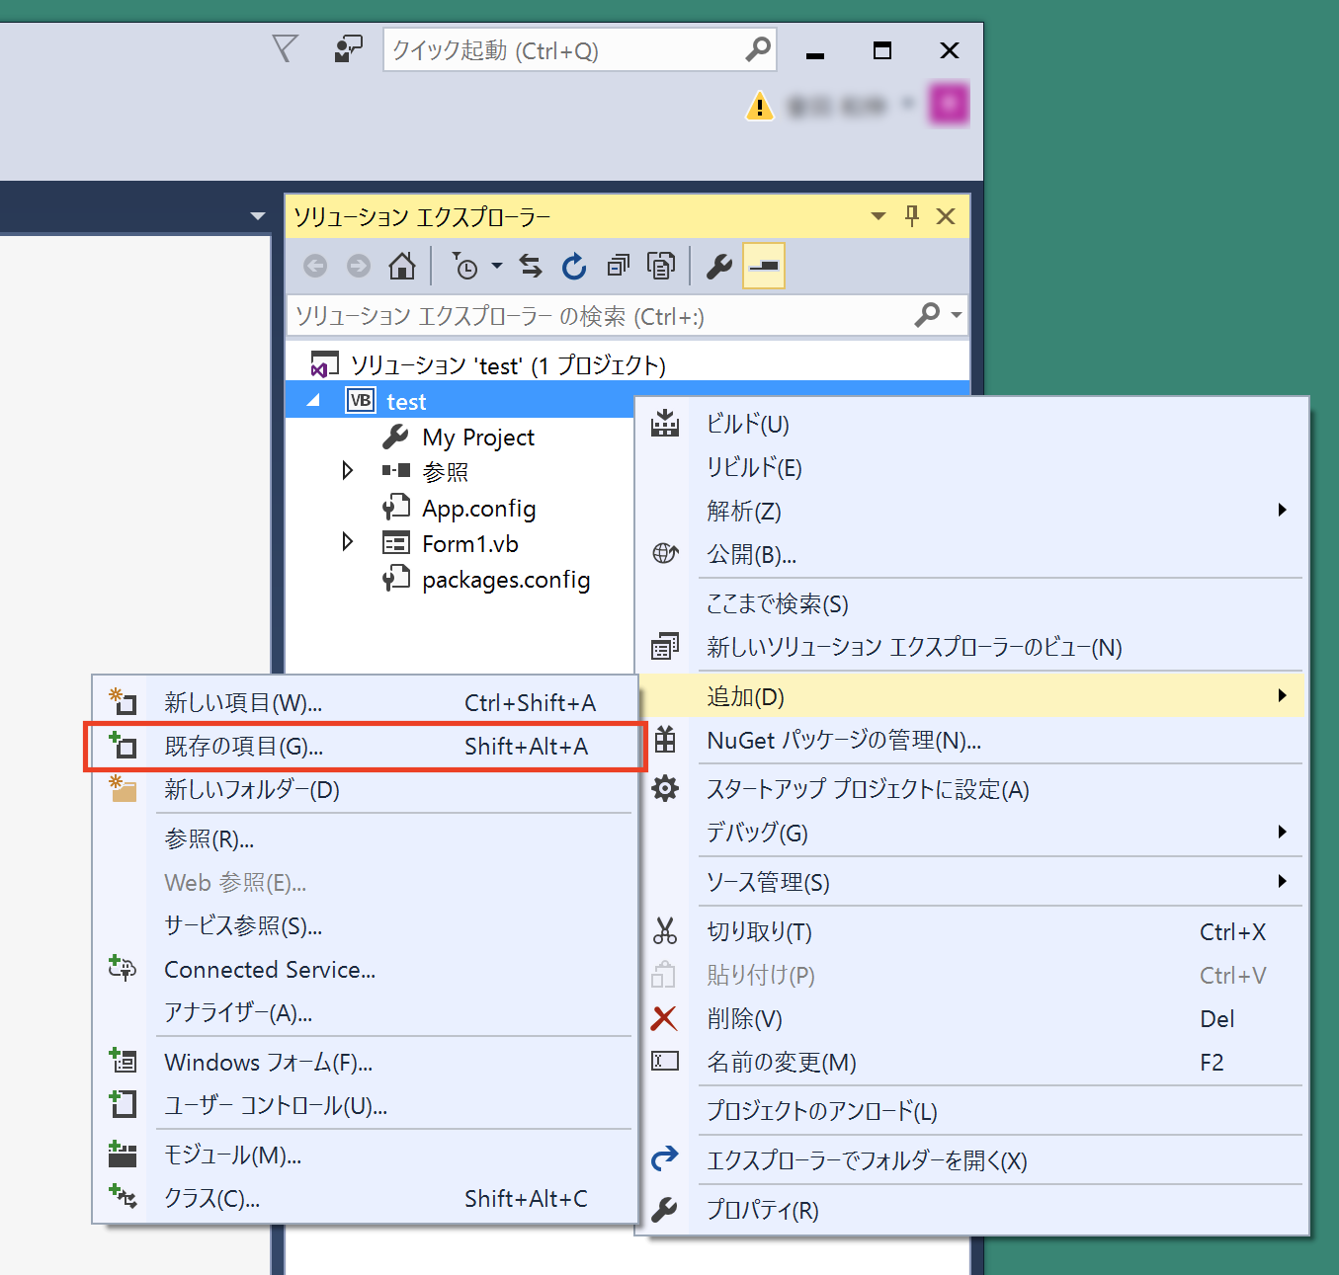Expand the Form1.vb node
1339x1275 pixels.
(347, 541)
